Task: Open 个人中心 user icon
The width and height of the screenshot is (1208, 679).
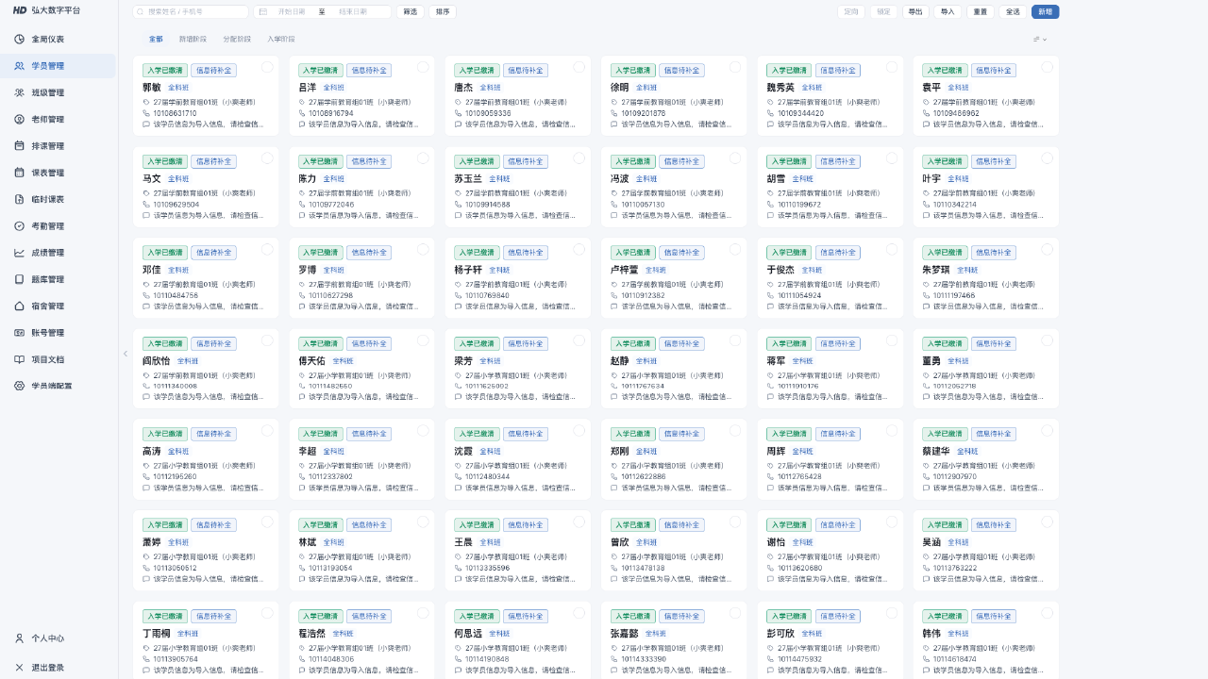Action: pyautogui.click(x=19, y=638)
